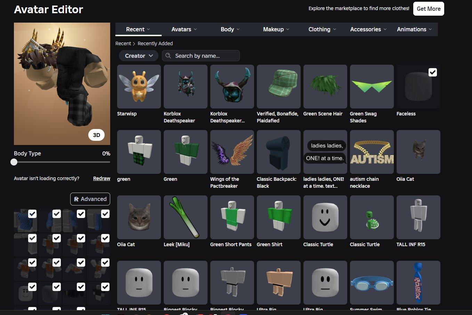Viewport: 472px width, 315px height.
Task: Expand the Accessories category dropdown
Action: pos(368,29)
